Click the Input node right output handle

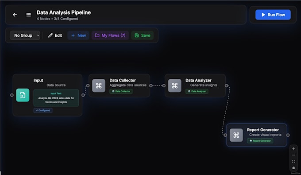83,95
